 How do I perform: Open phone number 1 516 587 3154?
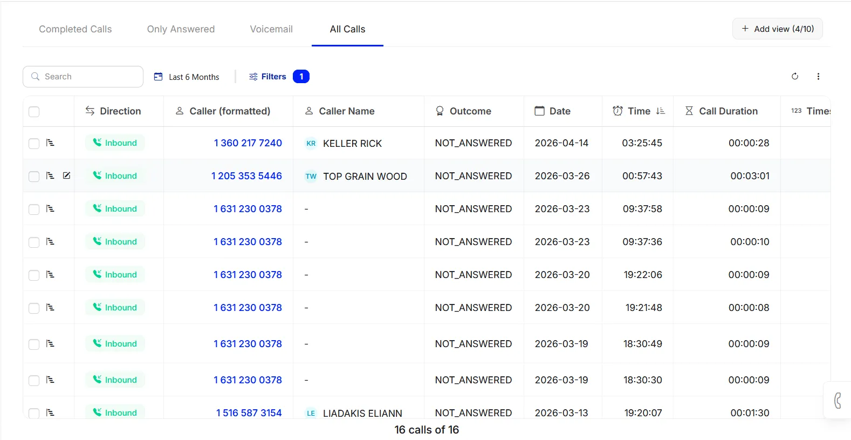click(249, 413)
